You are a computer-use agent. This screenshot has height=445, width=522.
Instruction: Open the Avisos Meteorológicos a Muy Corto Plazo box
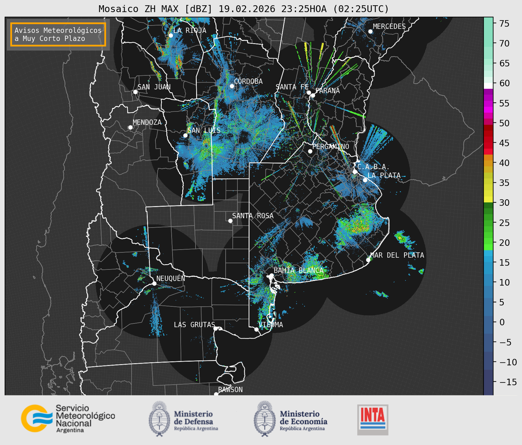pyautogui.click(x=58, y=34)
